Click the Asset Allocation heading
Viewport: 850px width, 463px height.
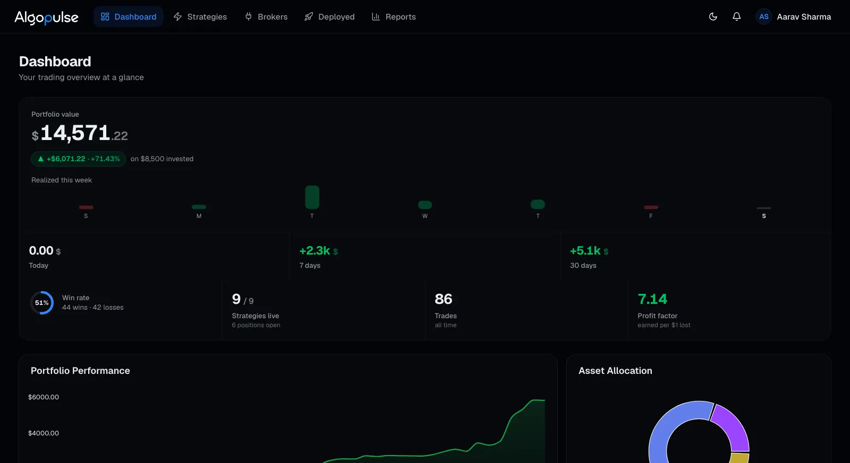click(615, 371)
